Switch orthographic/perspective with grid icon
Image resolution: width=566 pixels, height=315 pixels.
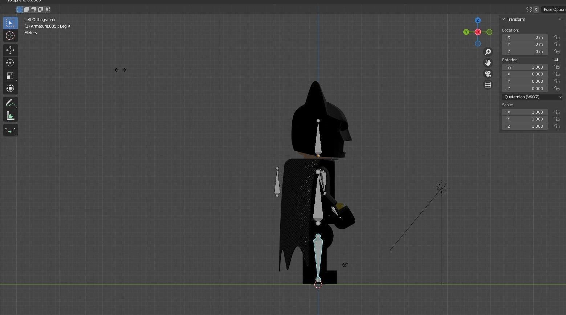488,85
